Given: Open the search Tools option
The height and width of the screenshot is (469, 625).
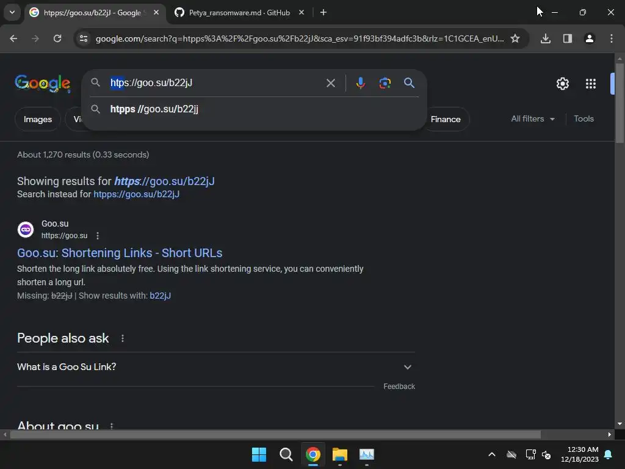Looking at the screenshot, I should point(583,119).
